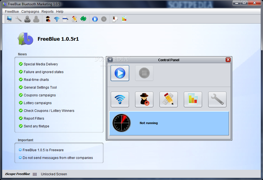Click the monitor icon in the toolbar
Image resolution: width=263 pixels, height=180 pixels.
pos(9,19)
